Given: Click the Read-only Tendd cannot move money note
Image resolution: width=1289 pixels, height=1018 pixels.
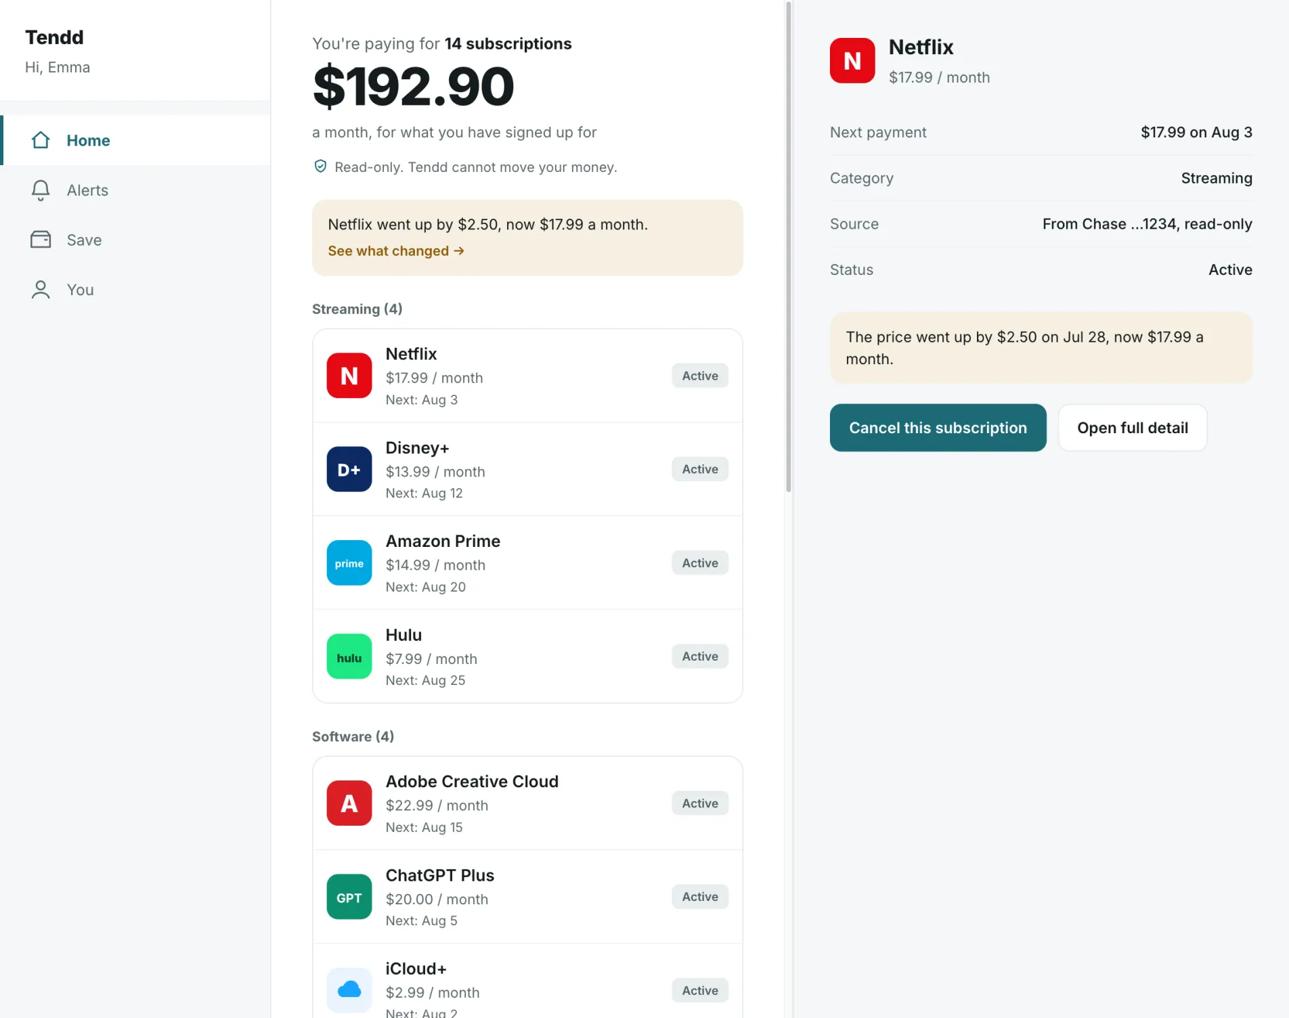Looking at the screenshot, I should (475, 167).
